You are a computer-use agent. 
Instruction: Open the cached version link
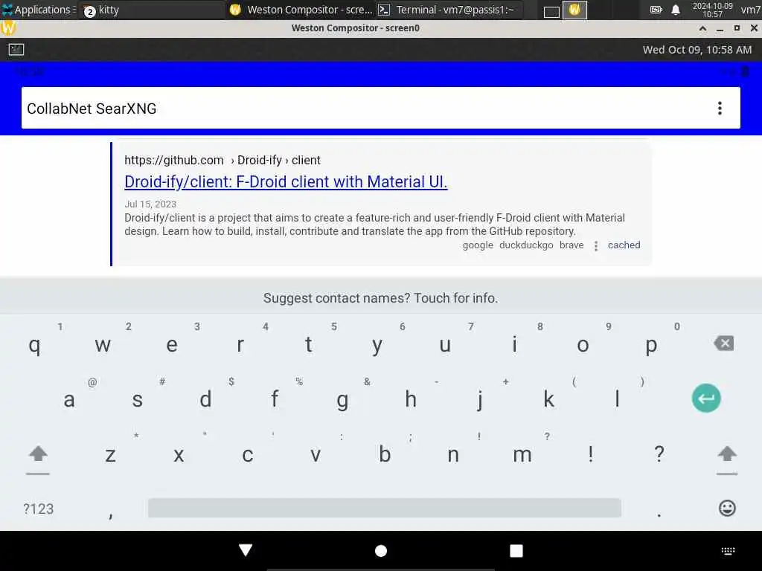pos(624,245)
